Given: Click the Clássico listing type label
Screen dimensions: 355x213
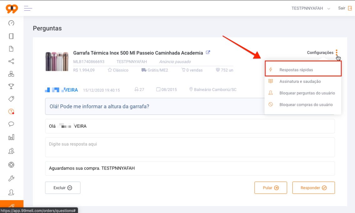Looking at the screenshot, I should click(118, 70).
